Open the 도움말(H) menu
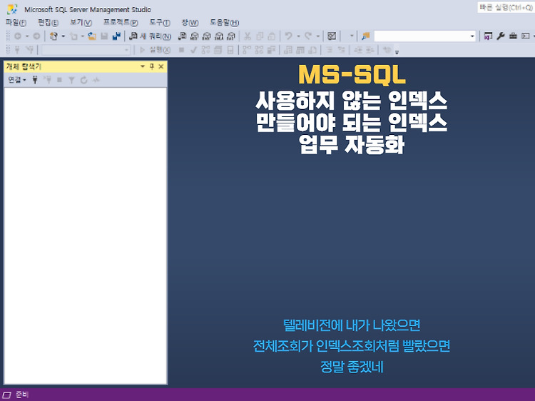The width and height of the screenshot is (535, 401). pos(224,23)
